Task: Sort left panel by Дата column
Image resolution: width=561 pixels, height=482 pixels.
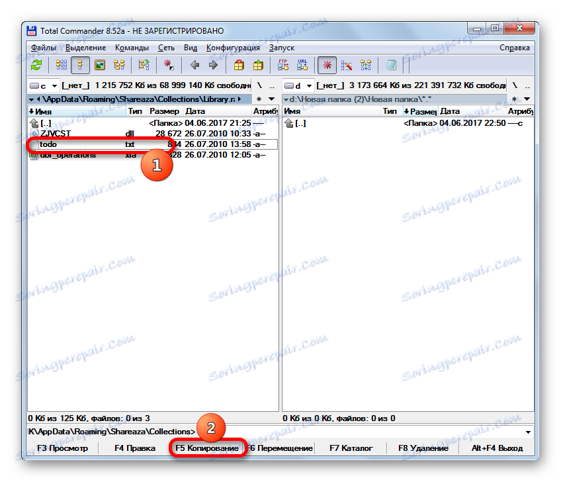Action: 217,111
